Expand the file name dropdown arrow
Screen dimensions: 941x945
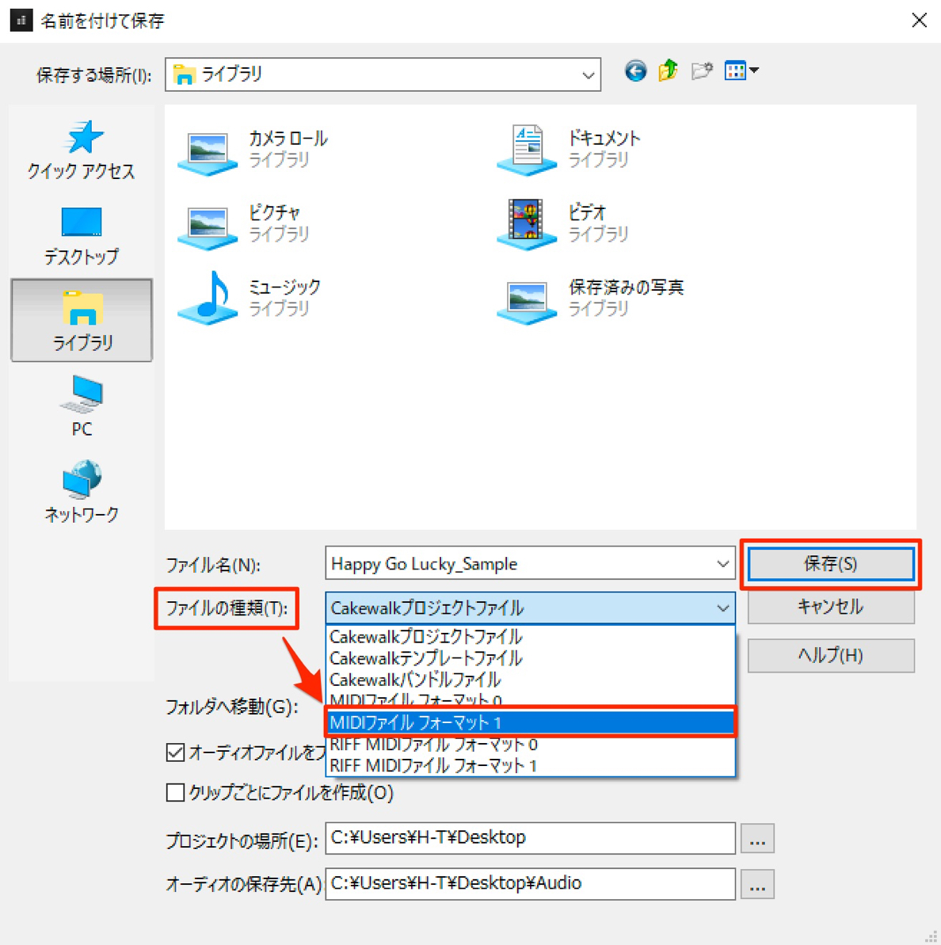click(722, 563)
